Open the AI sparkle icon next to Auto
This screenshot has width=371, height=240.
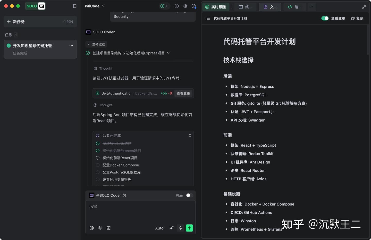(x=171, y=228)
